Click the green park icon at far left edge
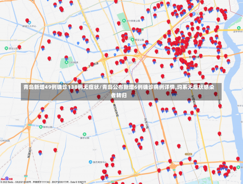 6,48
